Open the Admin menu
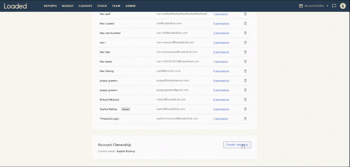The width and height of the screenshot is (350, 167). [x=130, y=6]
